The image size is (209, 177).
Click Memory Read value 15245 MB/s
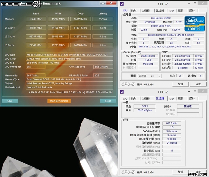coord(36,19)
